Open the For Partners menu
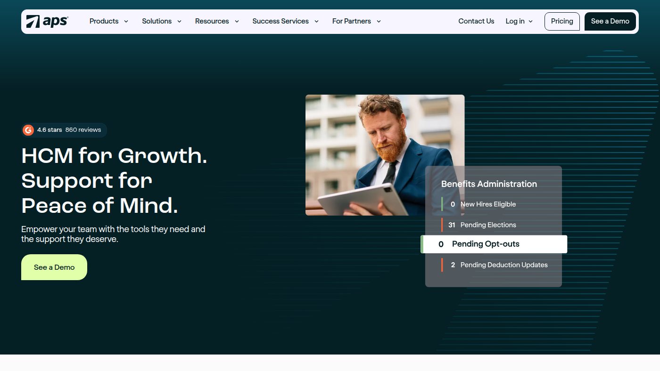Screen dimensions: 660x371 352,21
